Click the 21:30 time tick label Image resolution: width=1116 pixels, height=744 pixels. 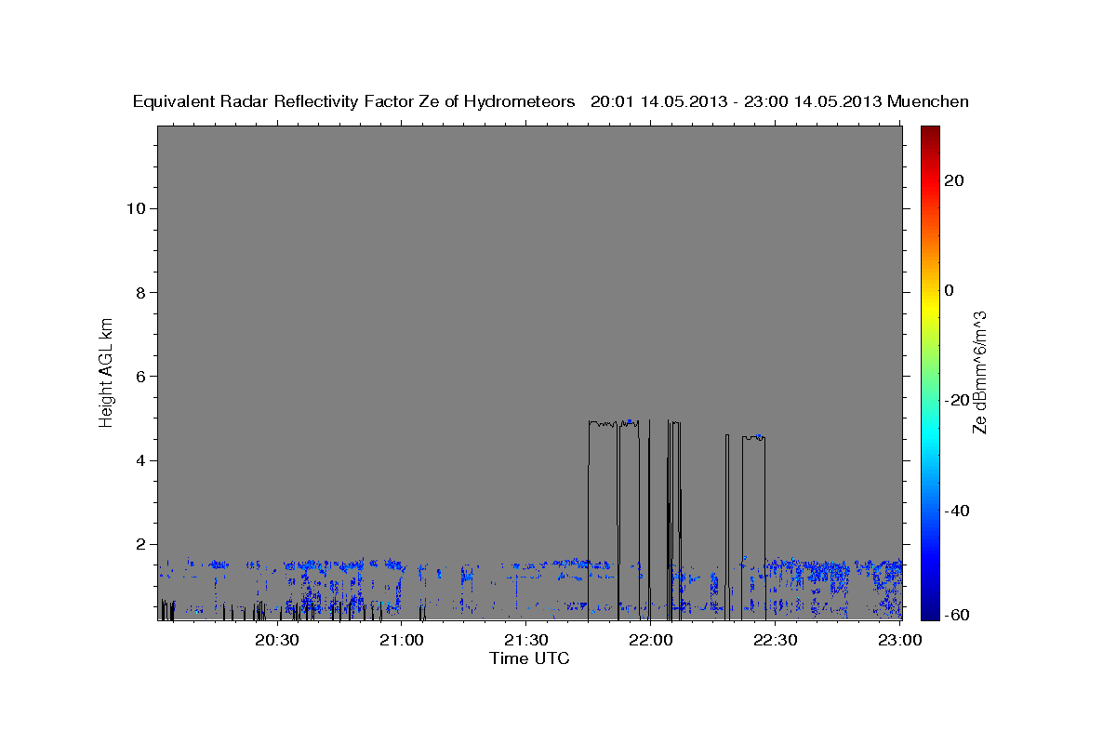[526, 640]
